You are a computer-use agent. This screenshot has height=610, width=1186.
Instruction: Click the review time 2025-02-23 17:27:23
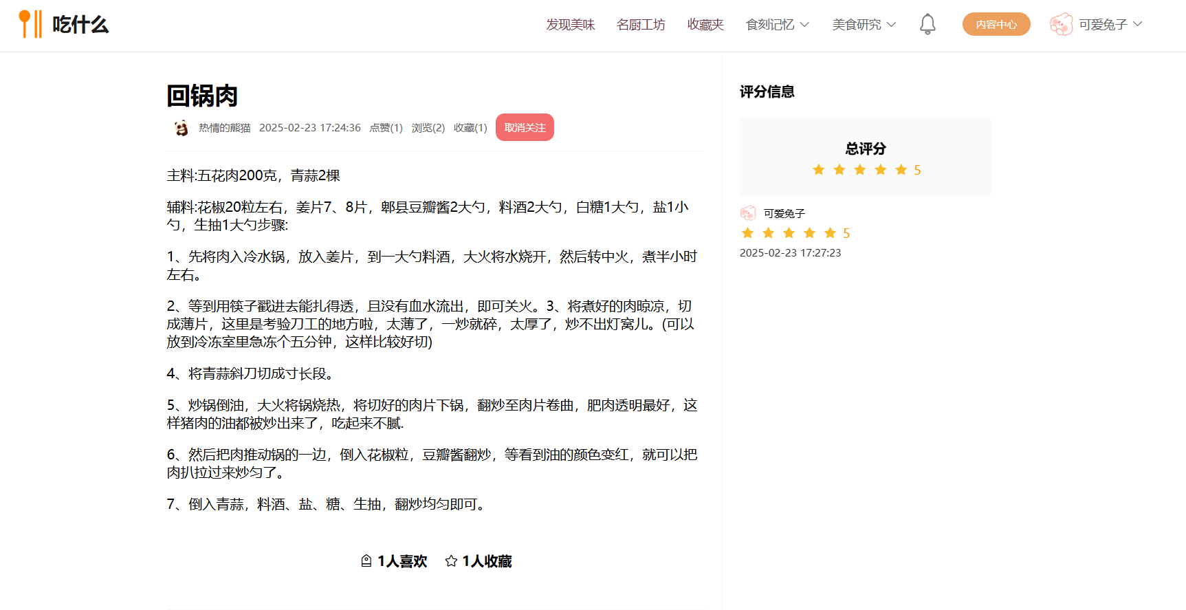click(x=790, y=253)
